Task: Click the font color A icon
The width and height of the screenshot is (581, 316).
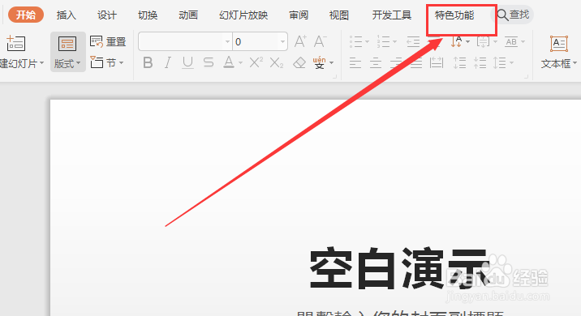Action: [x=229, y=62]
